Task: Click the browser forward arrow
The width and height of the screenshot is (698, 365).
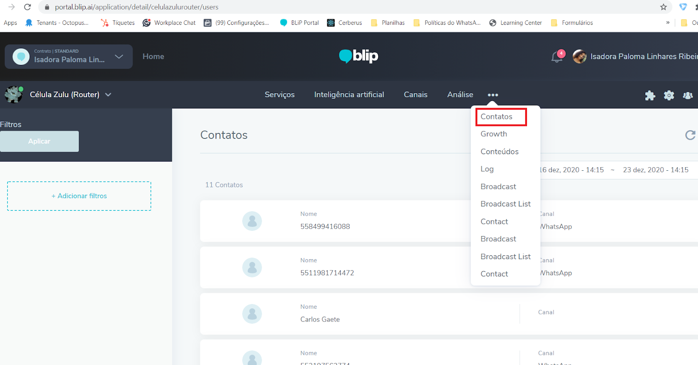Action: [x=12, y=7]
